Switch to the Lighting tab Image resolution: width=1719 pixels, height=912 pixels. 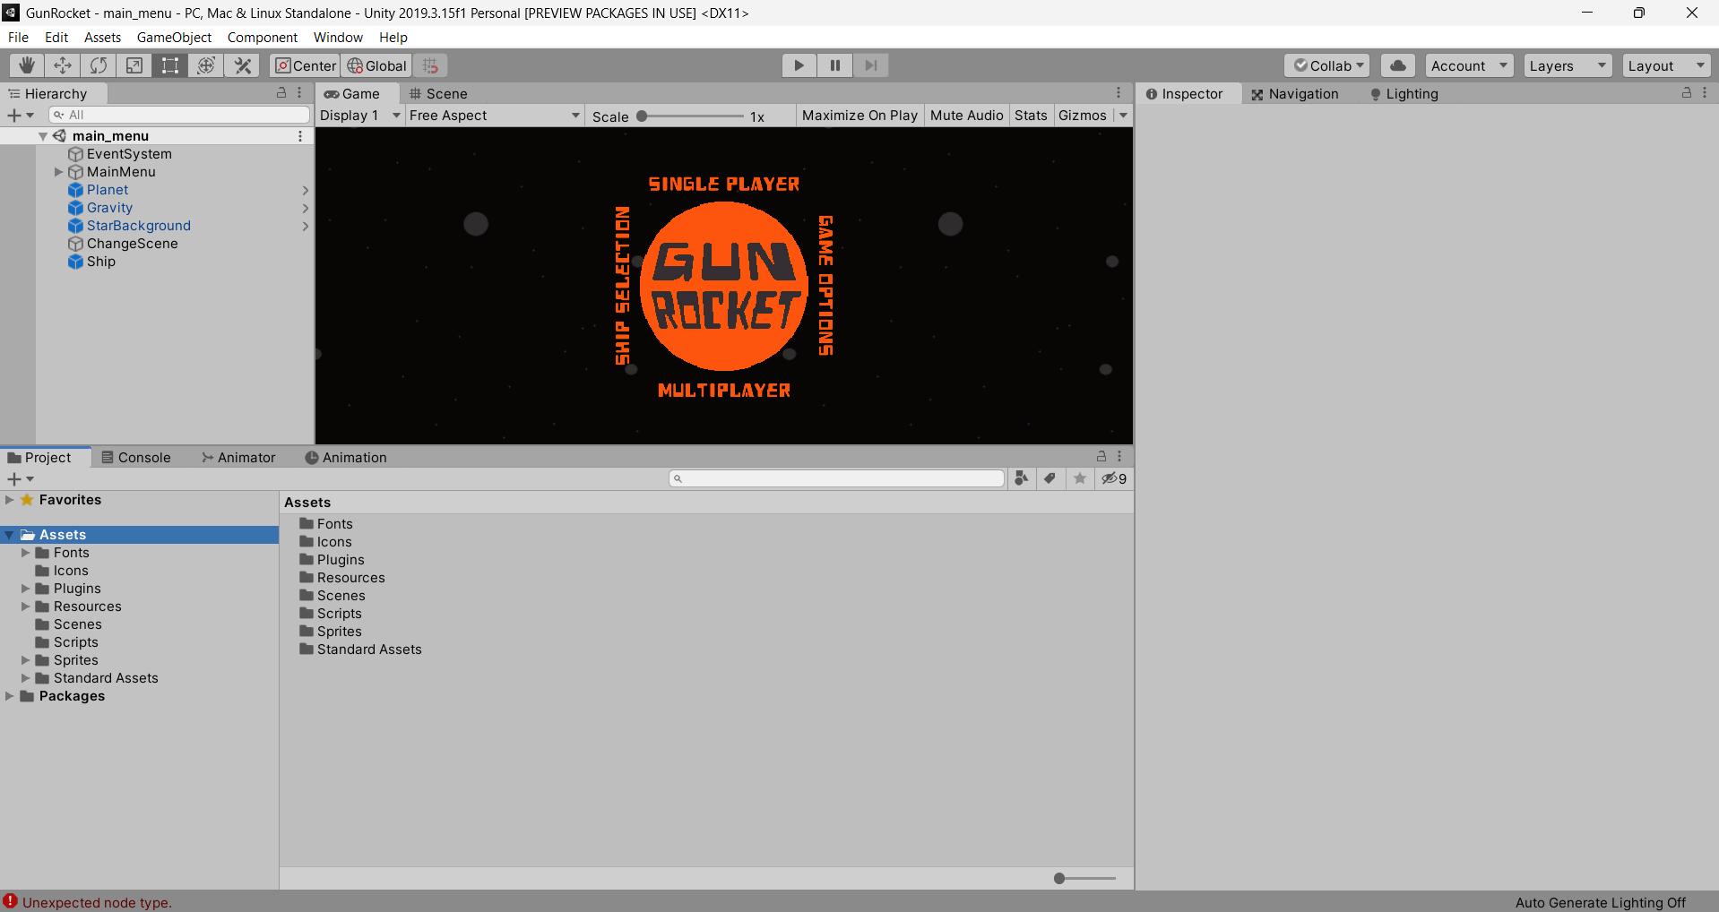pyautogui.click(x=1404, y=93)
